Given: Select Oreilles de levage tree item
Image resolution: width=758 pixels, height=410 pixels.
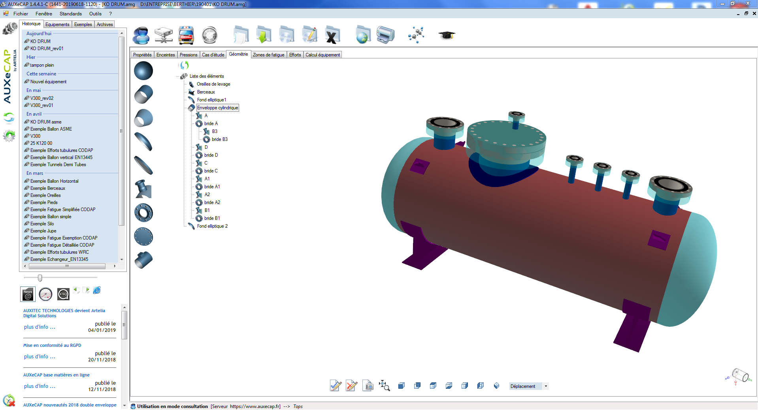Looking at the screenshot, I should pyautogui.click(x=213, y=84).
